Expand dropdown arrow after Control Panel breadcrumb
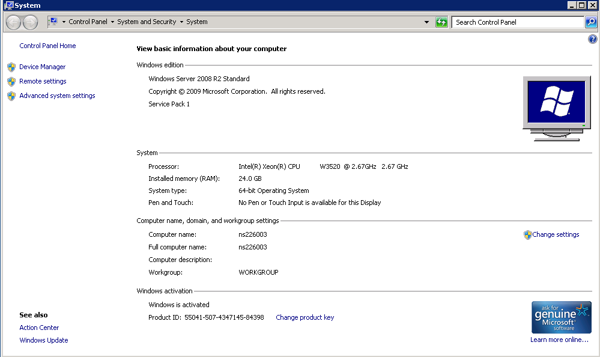 pyautogui.click(x=112, y=22)
